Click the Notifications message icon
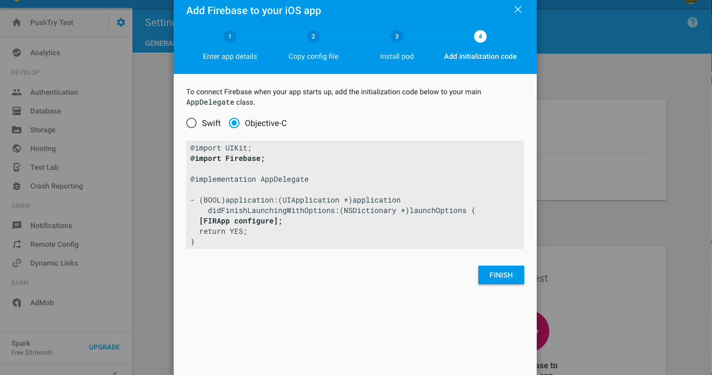Screen dimensions: 712x375 (x=17, y=226)
